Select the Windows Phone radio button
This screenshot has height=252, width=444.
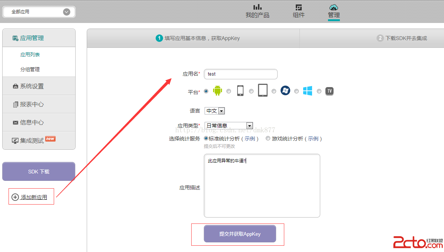[274, 91]
